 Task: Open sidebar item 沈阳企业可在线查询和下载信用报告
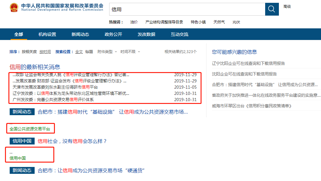tap(244, 74)
